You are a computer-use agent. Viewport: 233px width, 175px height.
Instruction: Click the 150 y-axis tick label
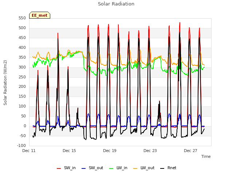click(x=22, y=96)
